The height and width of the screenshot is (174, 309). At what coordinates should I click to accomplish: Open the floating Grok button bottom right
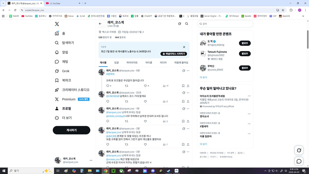299,150
